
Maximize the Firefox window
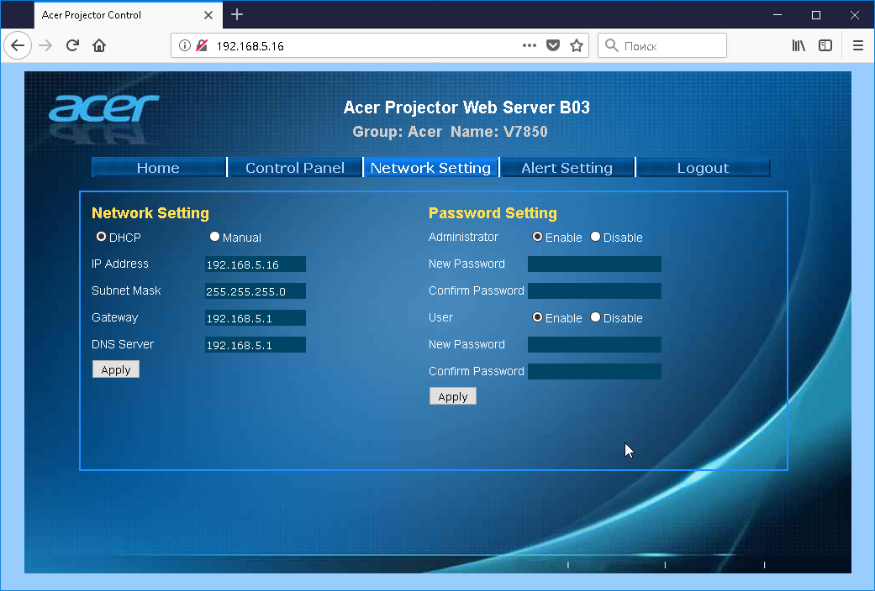[816, 15]
